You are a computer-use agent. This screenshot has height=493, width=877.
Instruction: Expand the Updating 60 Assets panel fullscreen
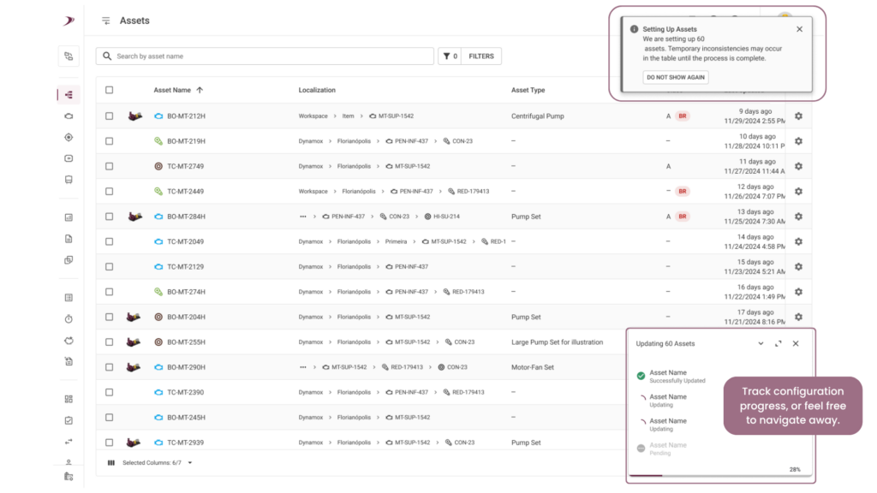click(778, 344)
